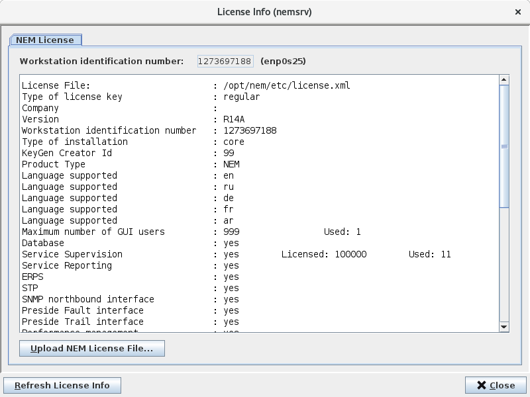The image size is (530, 397).
Task: Click the KeyGen Creator Id value 99
Action: (229, 154)
